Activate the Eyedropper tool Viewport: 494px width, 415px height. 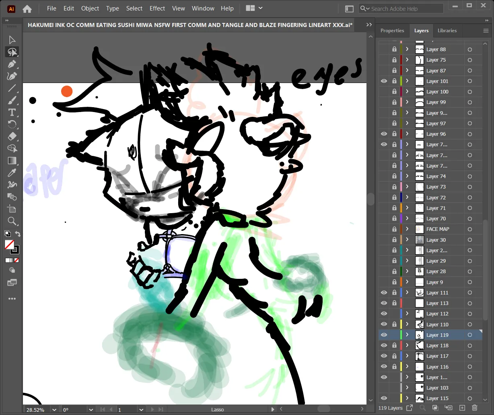click(x=12, y=173)
